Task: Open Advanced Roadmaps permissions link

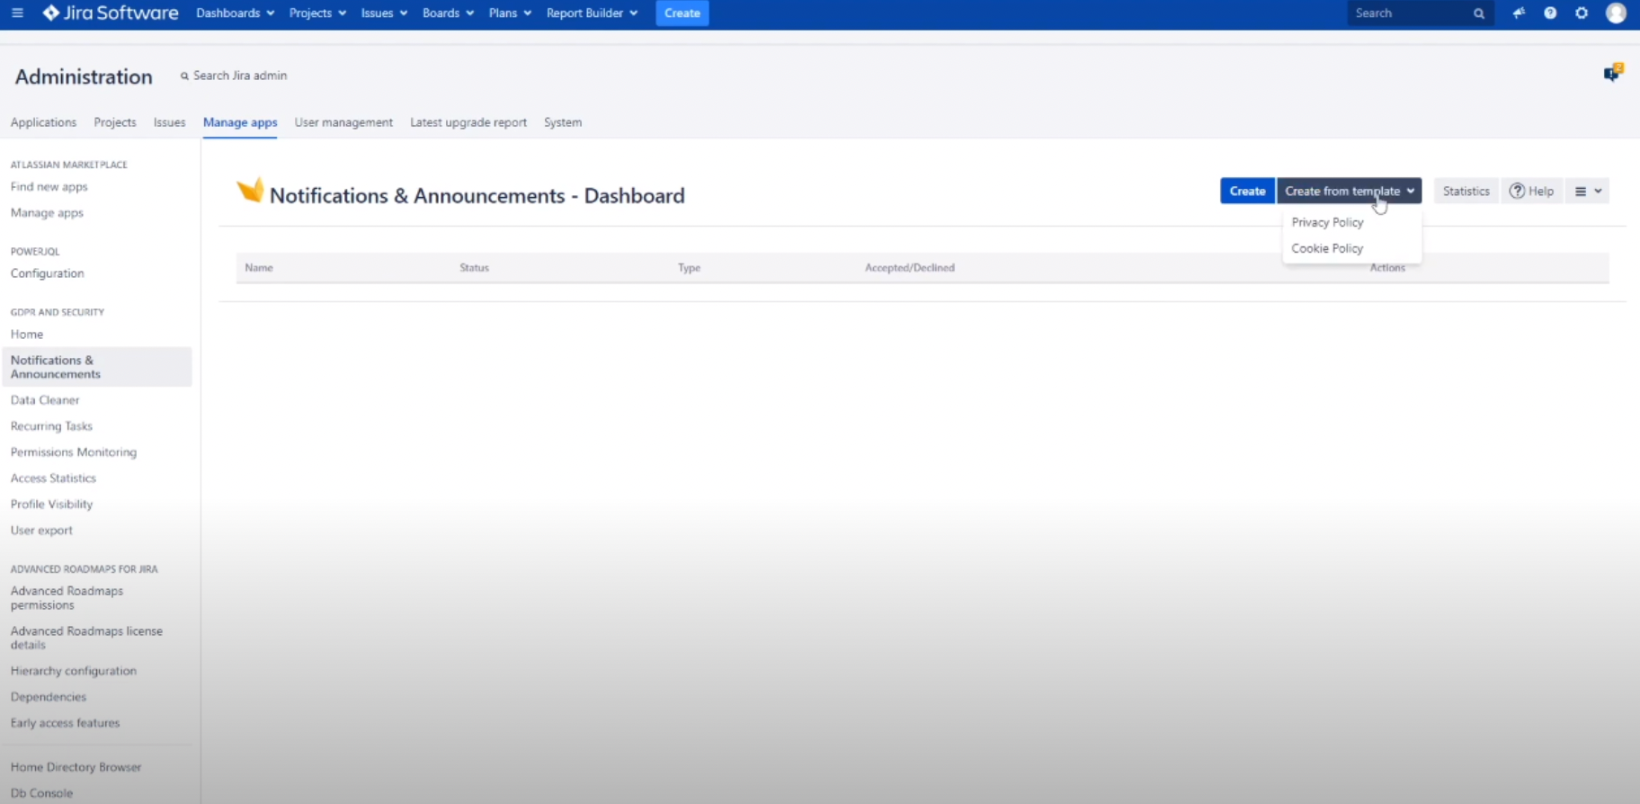Action: point(67,598)
